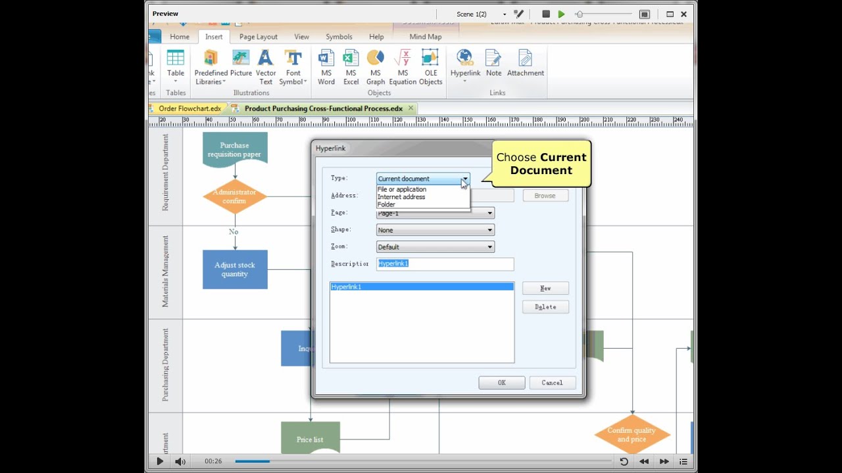Expand the Hyperlink ribbon button arrow
Image resolution: width=842 pixels, height=473 pixels.
coord(465,81)
